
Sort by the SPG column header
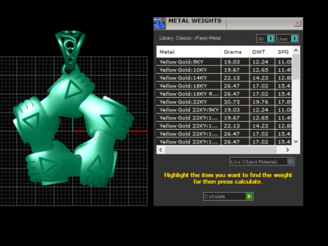(284, 52)
